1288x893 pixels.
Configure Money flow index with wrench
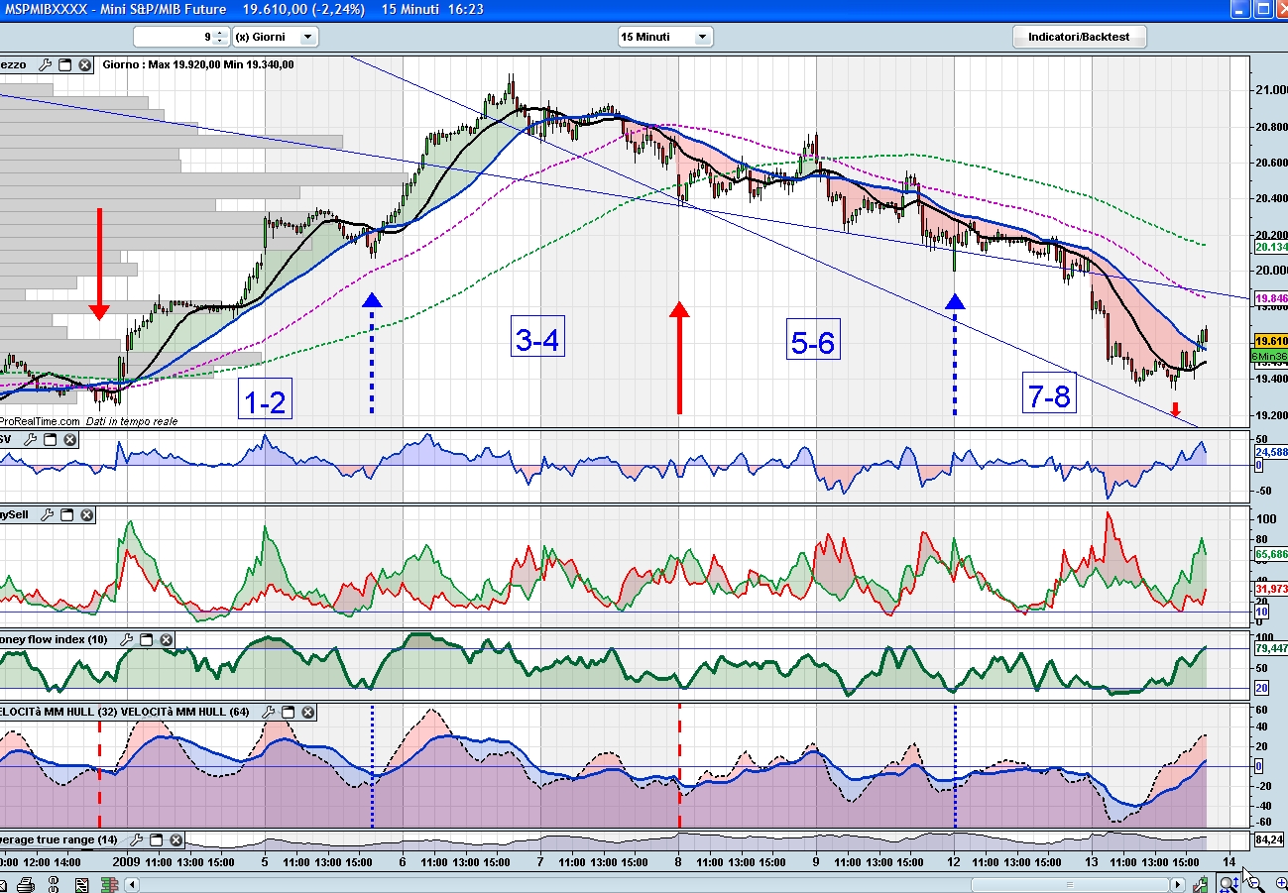click(126, 639)
